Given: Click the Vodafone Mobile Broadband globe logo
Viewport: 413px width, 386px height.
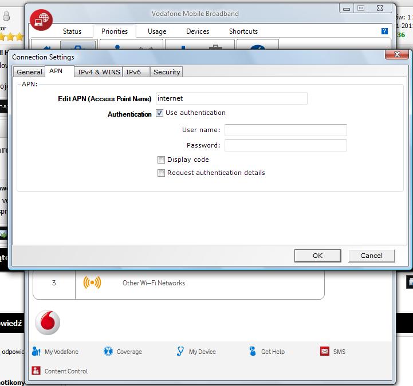Looking at the screenshot, I should pyautogui.click(x=41, y=20).
